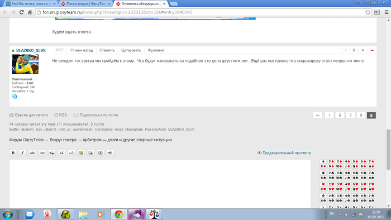Switch to the Покер форум GipsyTeam tab

86,4
